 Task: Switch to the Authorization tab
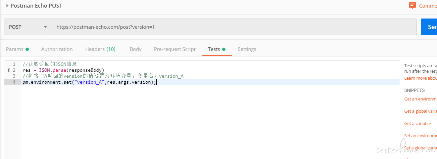point(57,49)
